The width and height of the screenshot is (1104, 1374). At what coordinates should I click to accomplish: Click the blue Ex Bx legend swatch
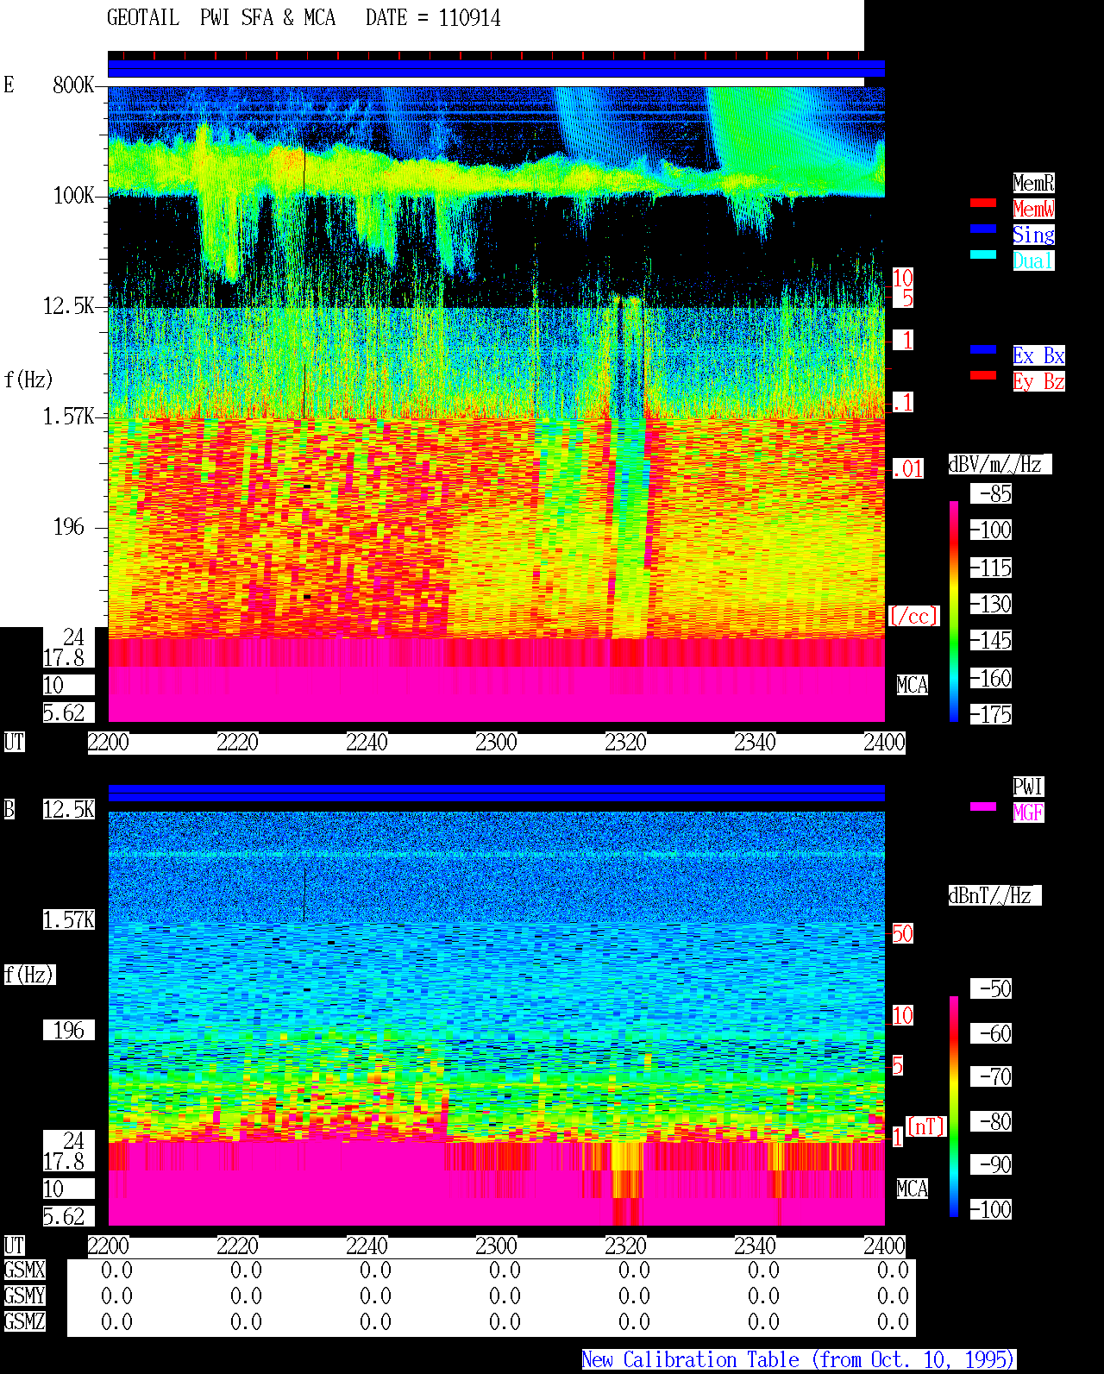click(x=983, y=349)
